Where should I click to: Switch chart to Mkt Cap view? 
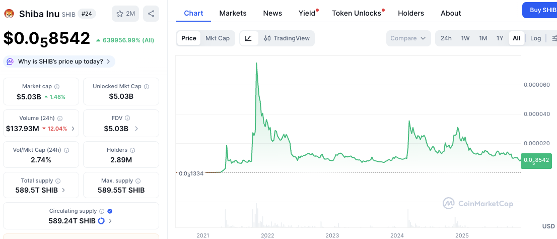pyautogui.click(x=218, y=38)
